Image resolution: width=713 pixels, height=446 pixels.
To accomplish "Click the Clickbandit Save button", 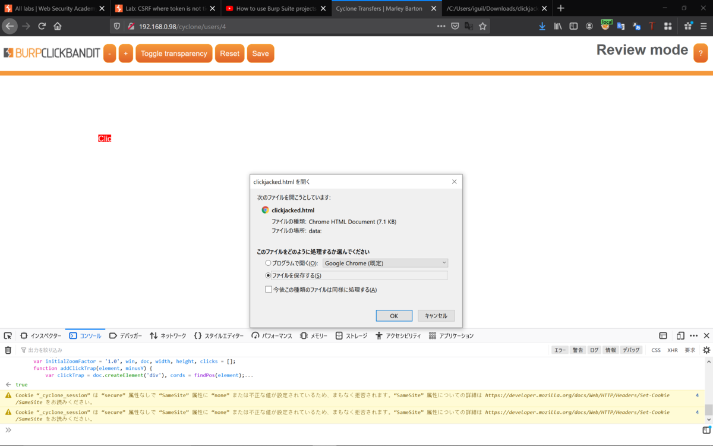I will click(261, 54).
